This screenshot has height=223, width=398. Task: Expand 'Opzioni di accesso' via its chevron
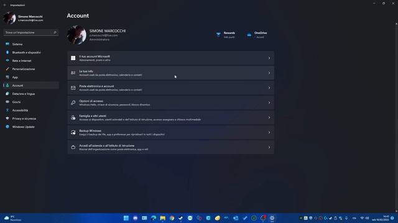269,103
